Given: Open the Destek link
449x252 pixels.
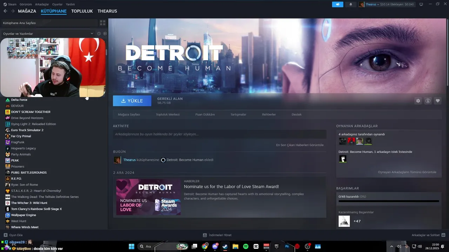Looking at the screenshot, I should point(296,114).
